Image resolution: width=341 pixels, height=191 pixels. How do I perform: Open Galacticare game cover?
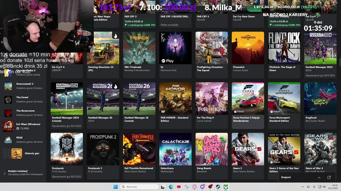[175, 149]
